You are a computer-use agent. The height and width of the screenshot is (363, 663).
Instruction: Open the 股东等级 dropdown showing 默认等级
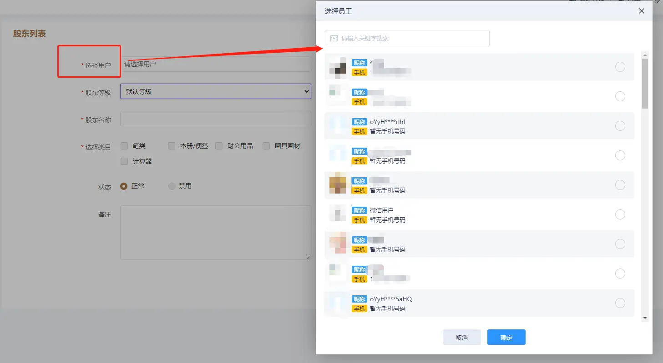coord(215,91)
